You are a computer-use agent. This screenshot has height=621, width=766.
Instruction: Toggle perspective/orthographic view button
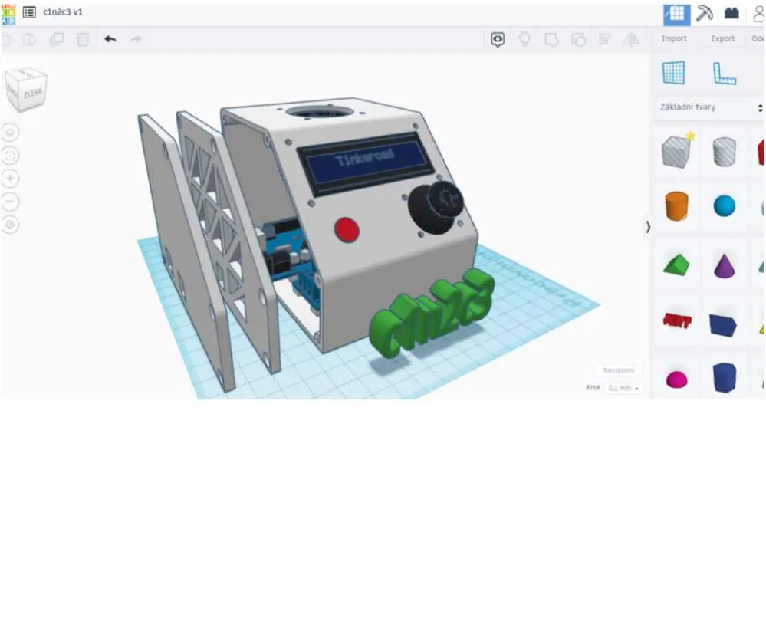pos(10,225)
